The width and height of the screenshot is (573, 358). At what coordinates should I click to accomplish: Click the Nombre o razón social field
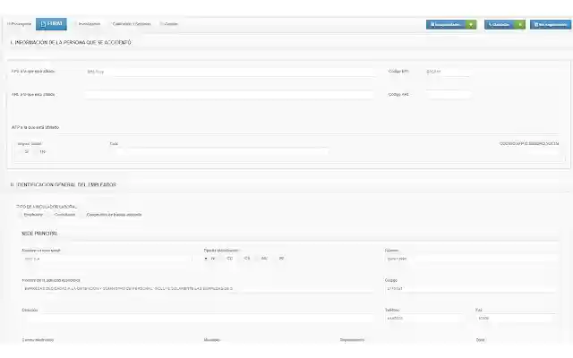107,259
